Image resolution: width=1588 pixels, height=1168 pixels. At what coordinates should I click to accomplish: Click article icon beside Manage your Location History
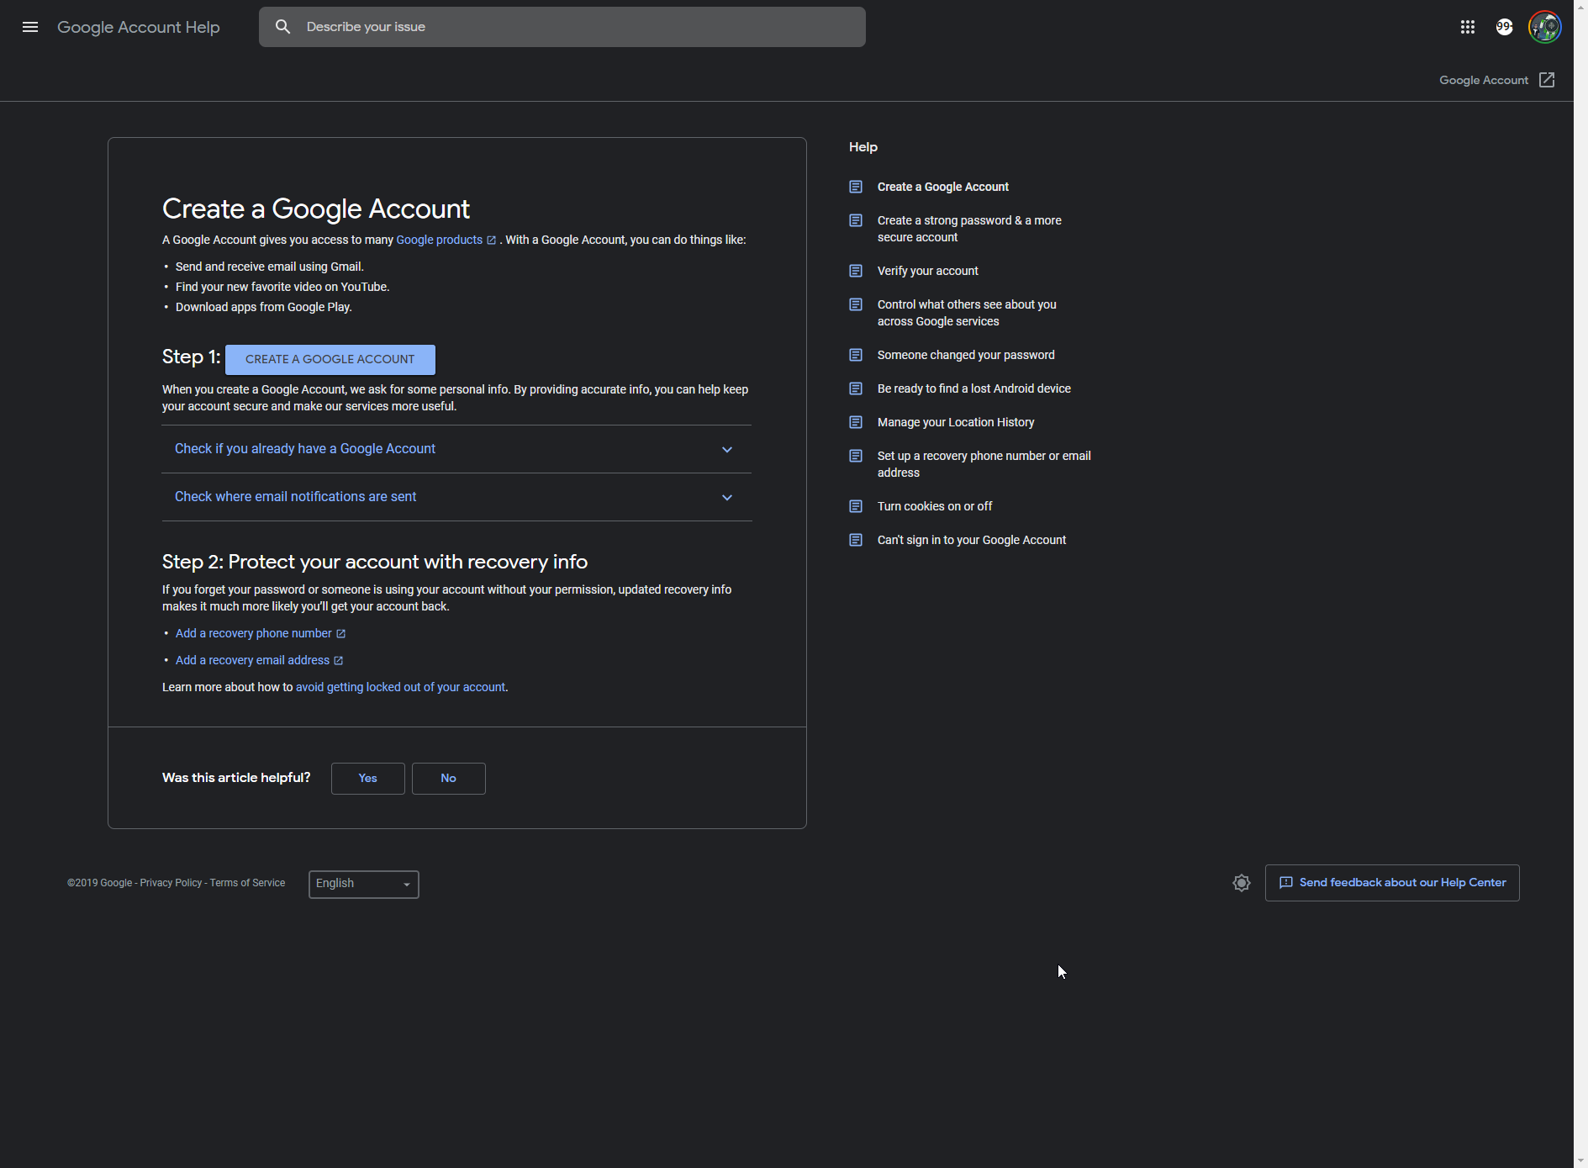[x=856, y=422]
